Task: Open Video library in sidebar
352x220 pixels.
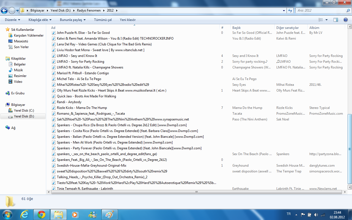Action: click(x=18, y=82)
